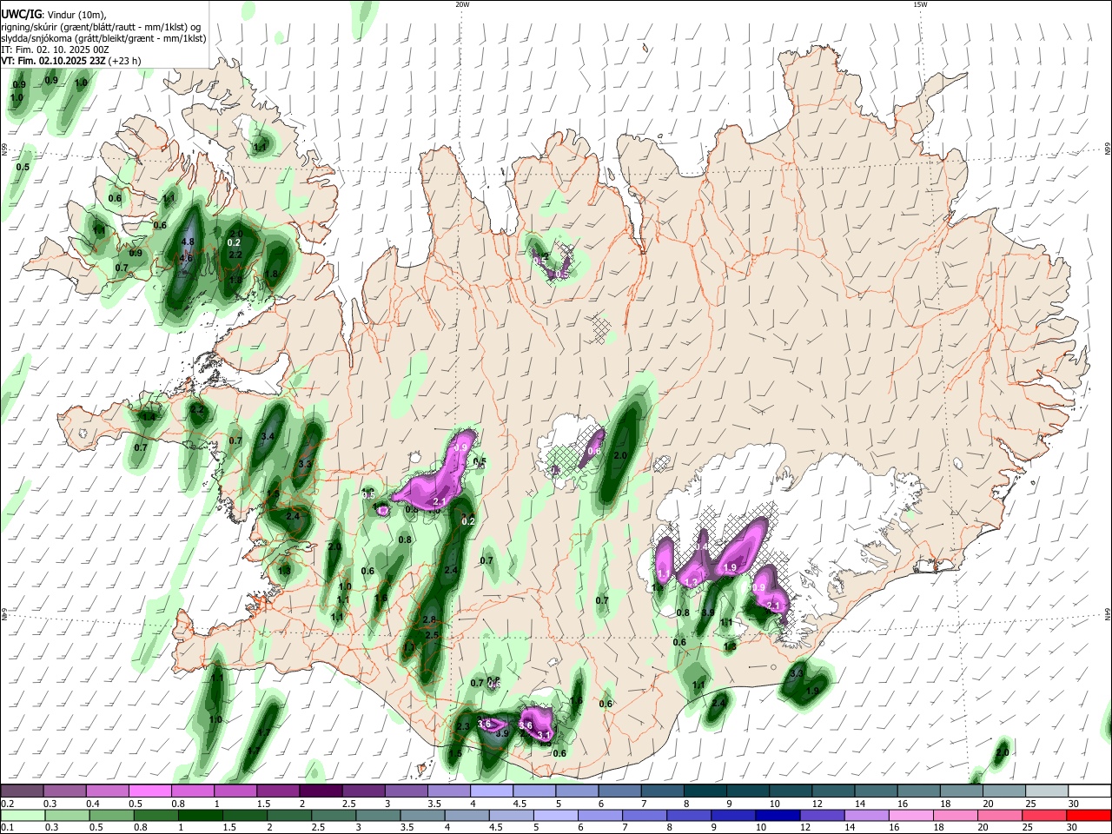Pick the 6 slate blue swatch in upper legend
The height and width of the screenshot is (834, 1112).
click(619, 791)
